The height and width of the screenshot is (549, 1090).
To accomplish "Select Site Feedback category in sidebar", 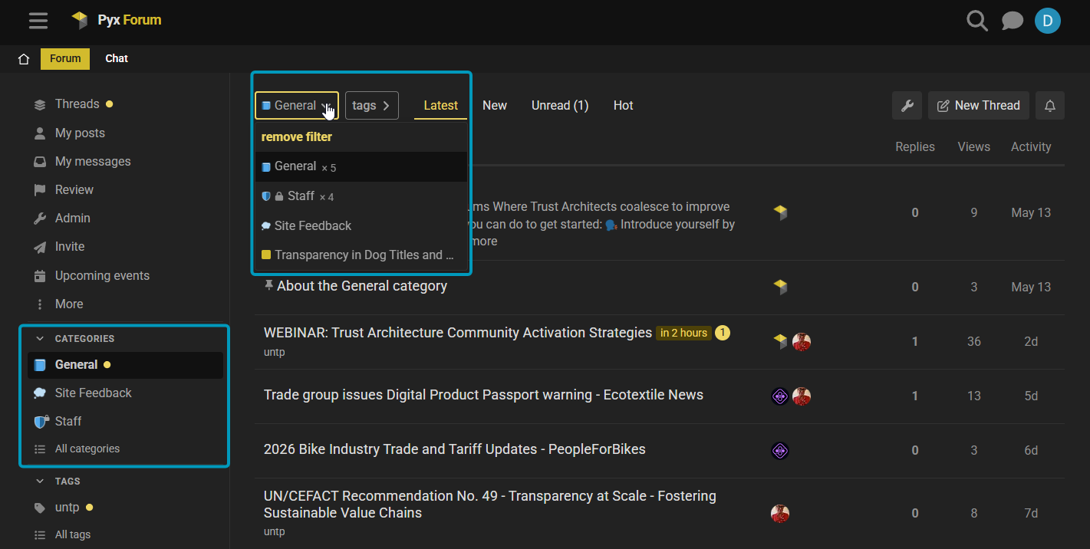I will (93, 393).
